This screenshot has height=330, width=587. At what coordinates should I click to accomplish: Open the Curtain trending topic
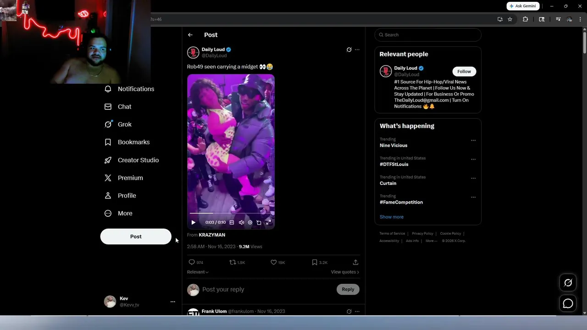[x=388, y=183]
